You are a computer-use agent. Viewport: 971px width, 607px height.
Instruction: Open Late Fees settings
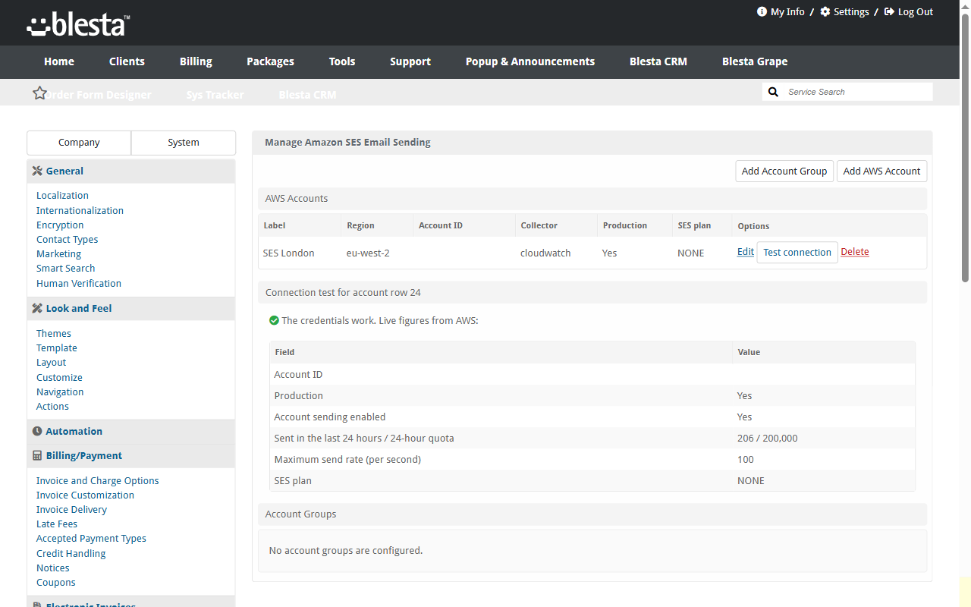click(x=57, y=524)
